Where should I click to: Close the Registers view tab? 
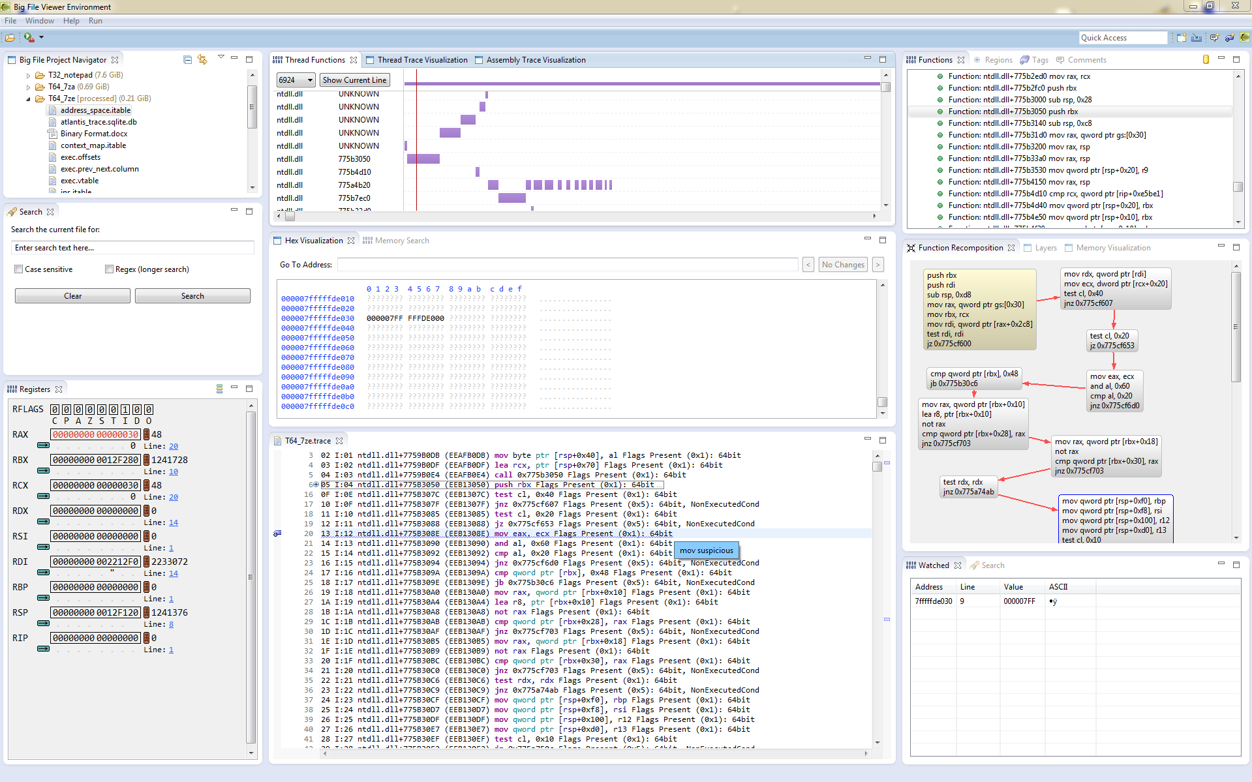pyautogui.click(x=59, y=389)
